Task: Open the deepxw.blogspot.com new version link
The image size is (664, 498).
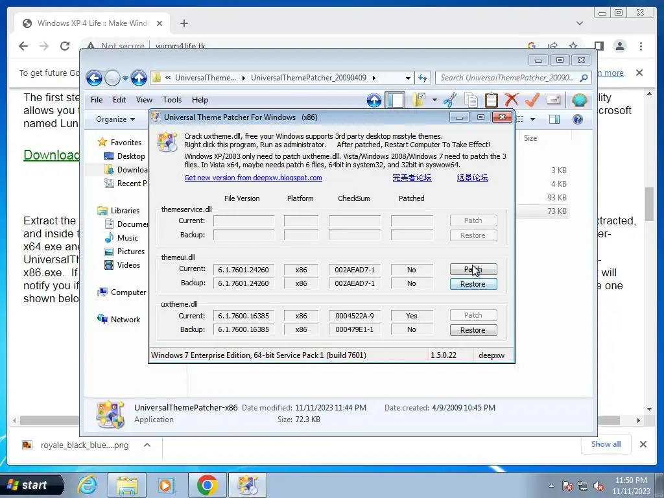Action: [254, 178]
